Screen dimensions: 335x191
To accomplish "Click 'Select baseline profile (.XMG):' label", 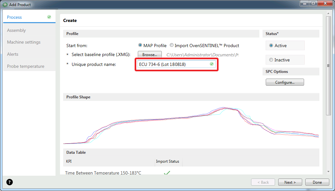I will pyautogui.click(x=101, y=54).
